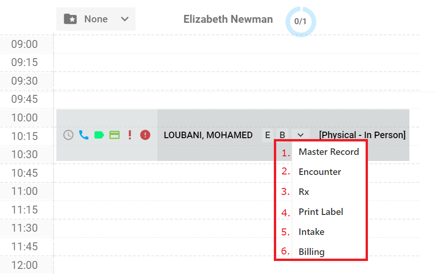Screen dimensions: 435x274
Task: Click the green credit card icon
Action: pos(114,135)
